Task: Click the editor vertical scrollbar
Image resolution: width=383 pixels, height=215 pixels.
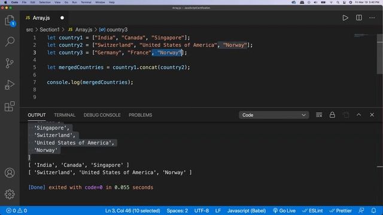Action: coord(379,54)
